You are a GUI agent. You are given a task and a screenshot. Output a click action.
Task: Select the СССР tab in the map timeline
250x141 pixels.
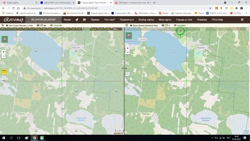coord(32,29)
